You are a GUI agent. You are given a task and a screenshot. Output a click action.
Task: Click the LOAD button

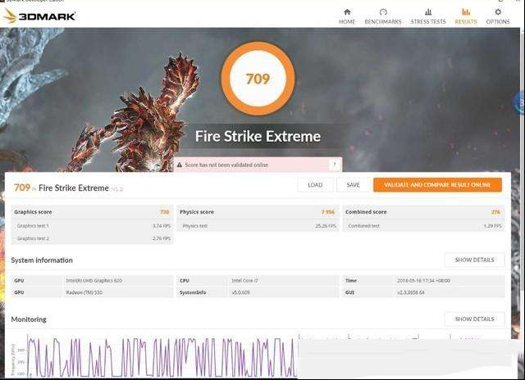[x=315, y=185]
